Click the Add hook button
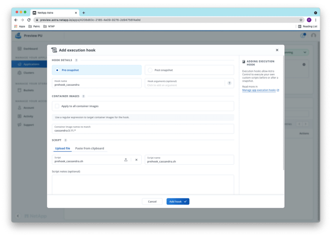The height and width of the screenshot is (238, 332). click(178, 202)
